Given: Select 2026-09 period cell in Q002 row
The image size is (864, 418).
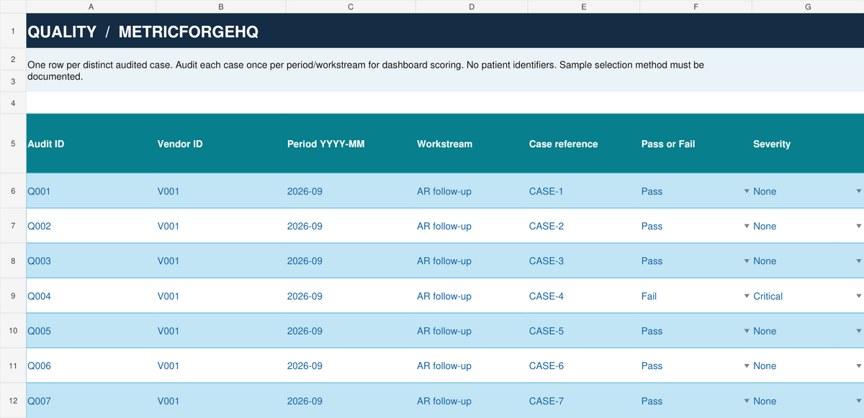Looking at the screenshot, I should tap(351, 226).
